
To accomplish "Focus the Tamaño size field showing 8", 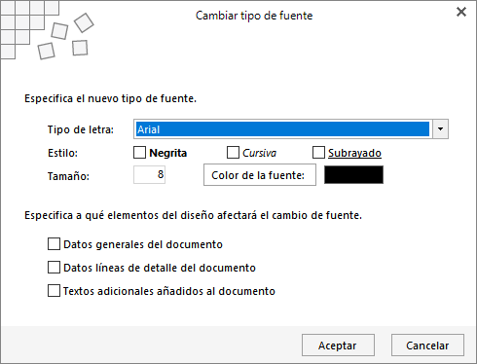I will 149,174.
